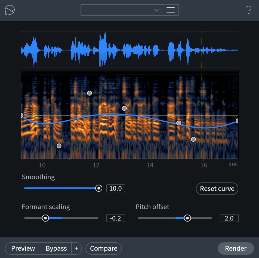The image size is (259, 258).
Task: Select the curve point near 12 seconds at top
Action: click(89, 93)
